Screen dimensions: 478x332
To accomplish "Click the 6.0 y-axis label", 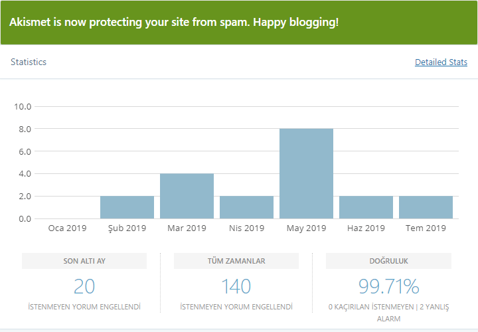I will pyautogui.click(x=25, y=151).
